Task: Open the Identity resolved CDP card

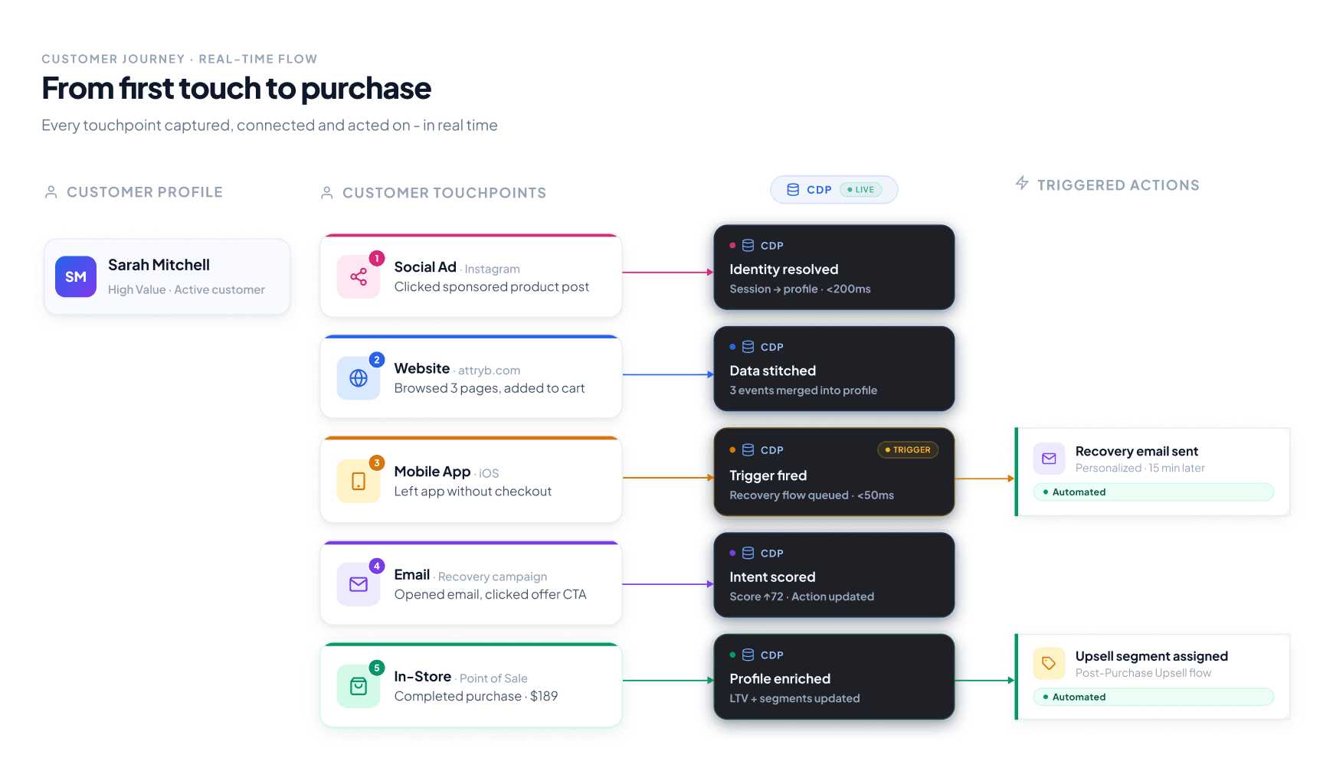Action: click(x=834, y=267)
